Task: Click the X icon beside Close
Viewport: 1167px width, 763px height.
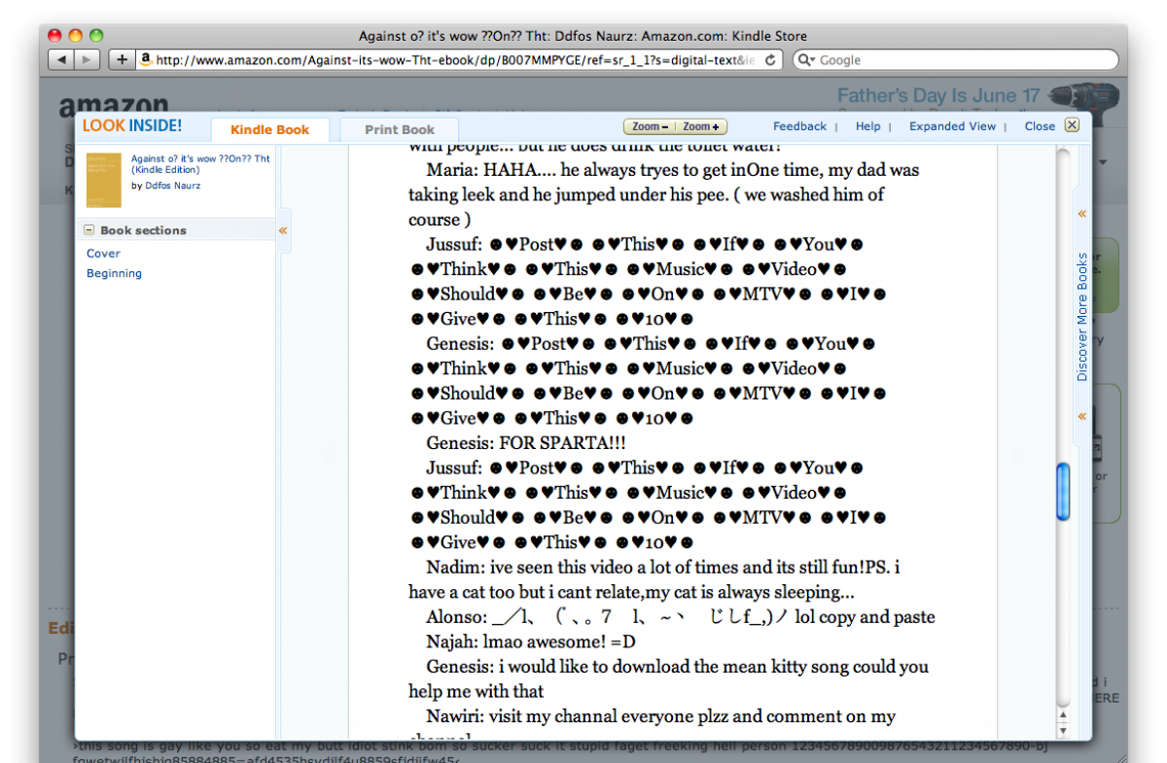Action: [x=1072, y=125]
